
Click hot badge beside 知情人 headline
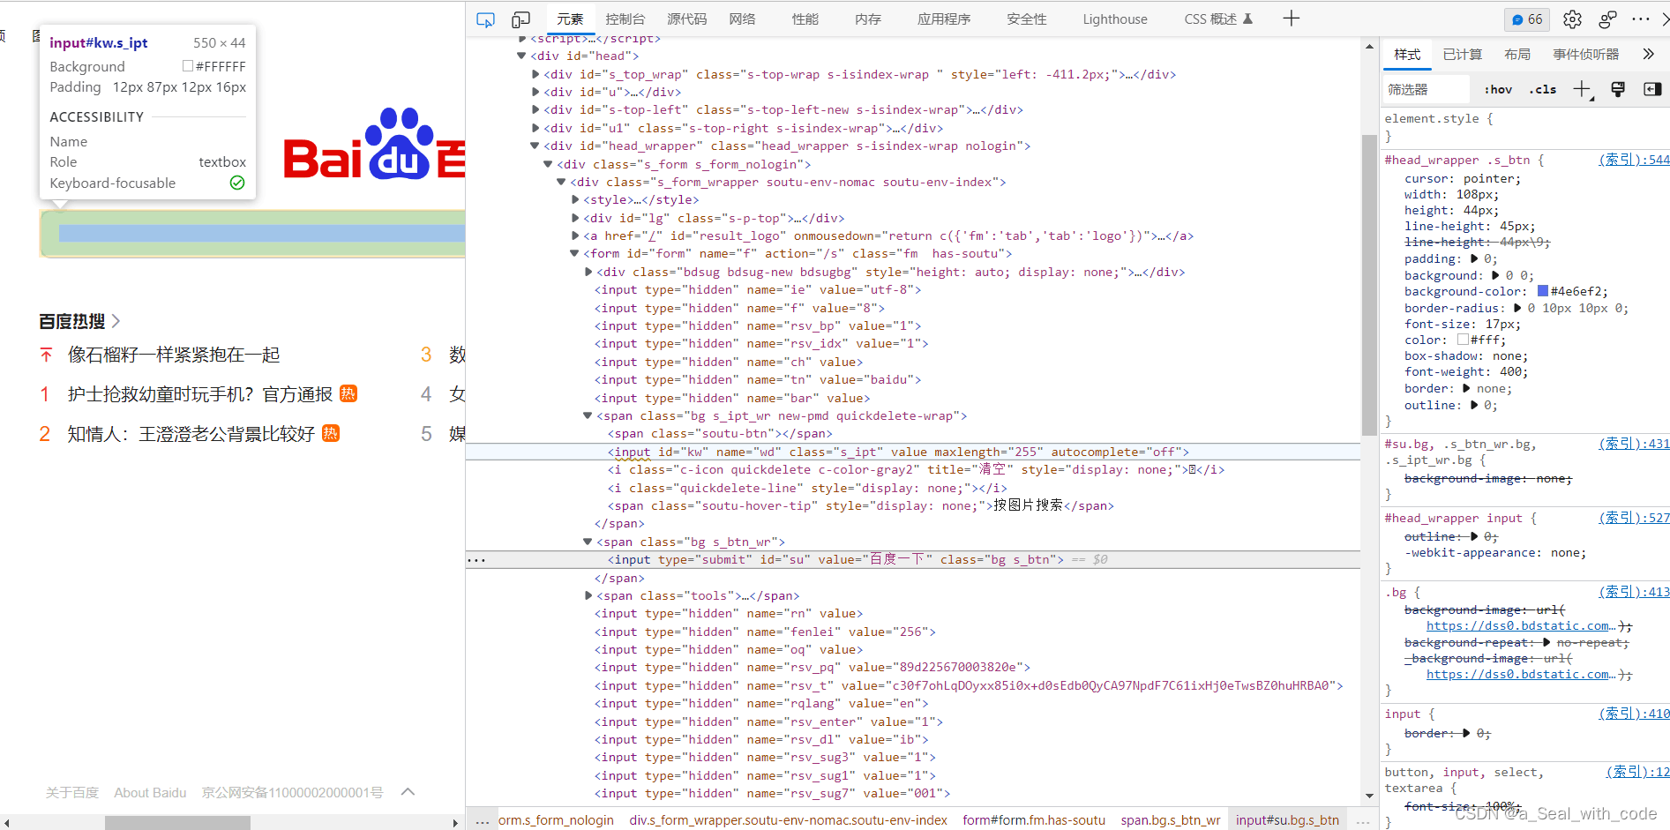tap(331, 433)
